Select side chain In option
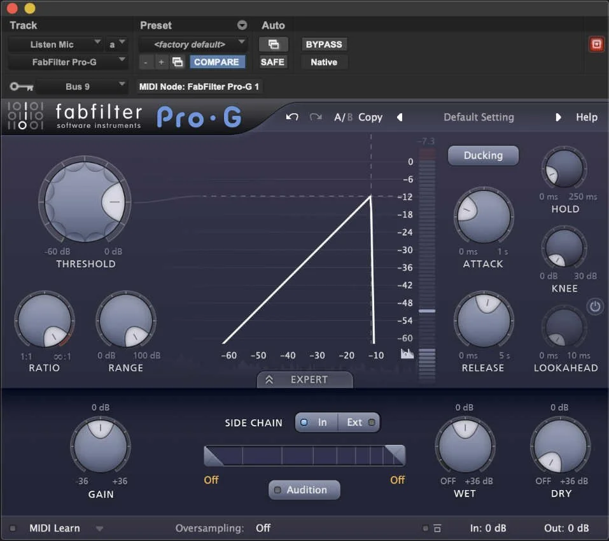 (316, 422)
